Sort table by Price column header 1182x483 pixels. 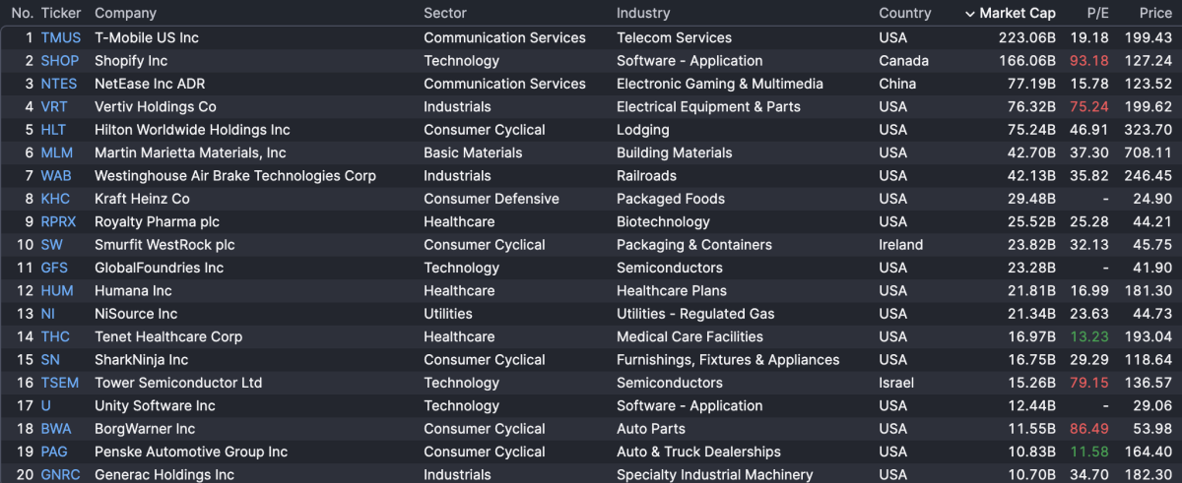(x=1155, y=14)
